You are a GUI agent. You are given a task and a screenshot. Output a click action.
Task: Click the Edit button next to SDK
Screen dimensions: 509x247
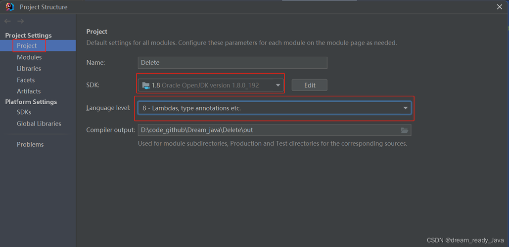pyautogui.click(x=309, y=85)
